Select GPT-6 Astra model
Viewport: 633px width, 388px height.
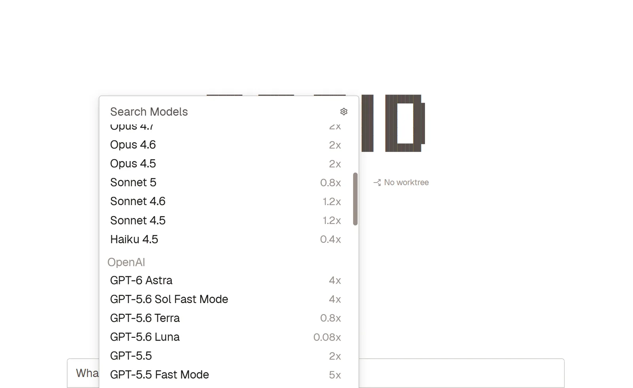[x=226, y=281]
